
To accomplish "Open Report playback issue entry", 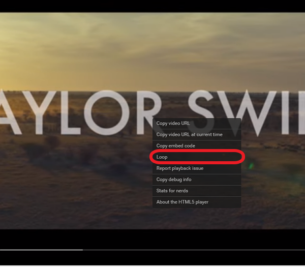I will [197, 168].
